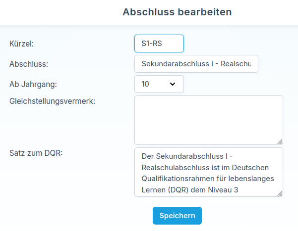This screenshot has height=231, width=298.
Task: Click the 'Sekundarabschluss I - Realschu' text
Action: coord(196,64)
